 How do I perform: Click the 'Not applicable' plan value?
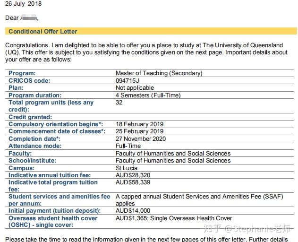[135, 88]
